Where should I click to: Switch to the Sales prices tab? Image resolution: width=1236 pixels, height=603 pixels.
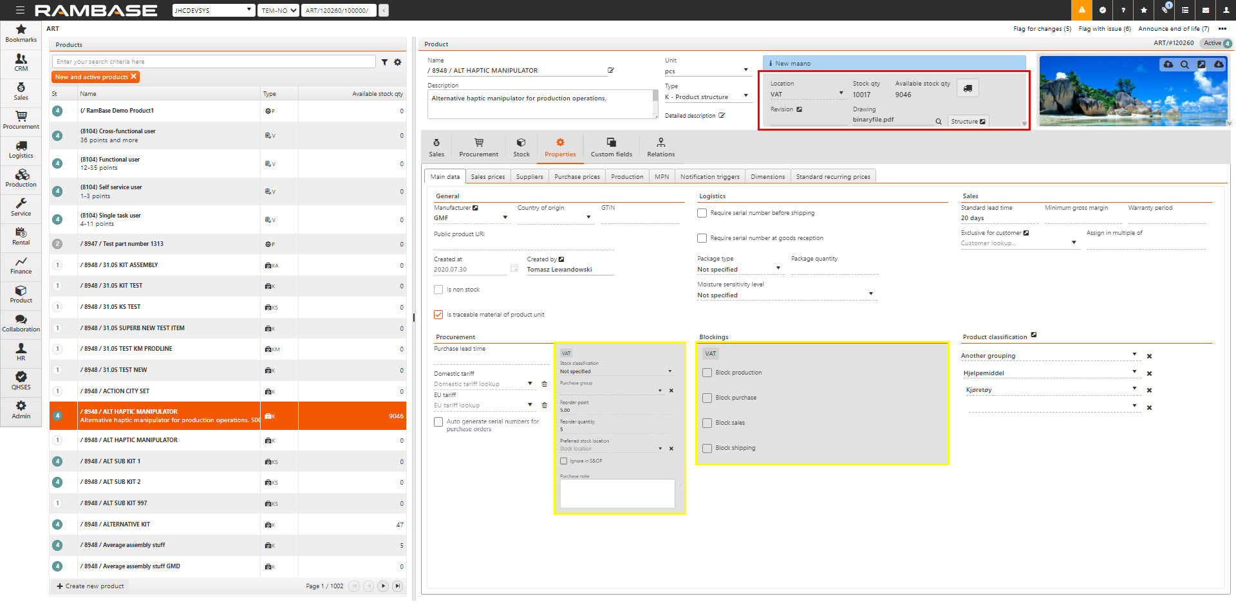tap(487, 177)
